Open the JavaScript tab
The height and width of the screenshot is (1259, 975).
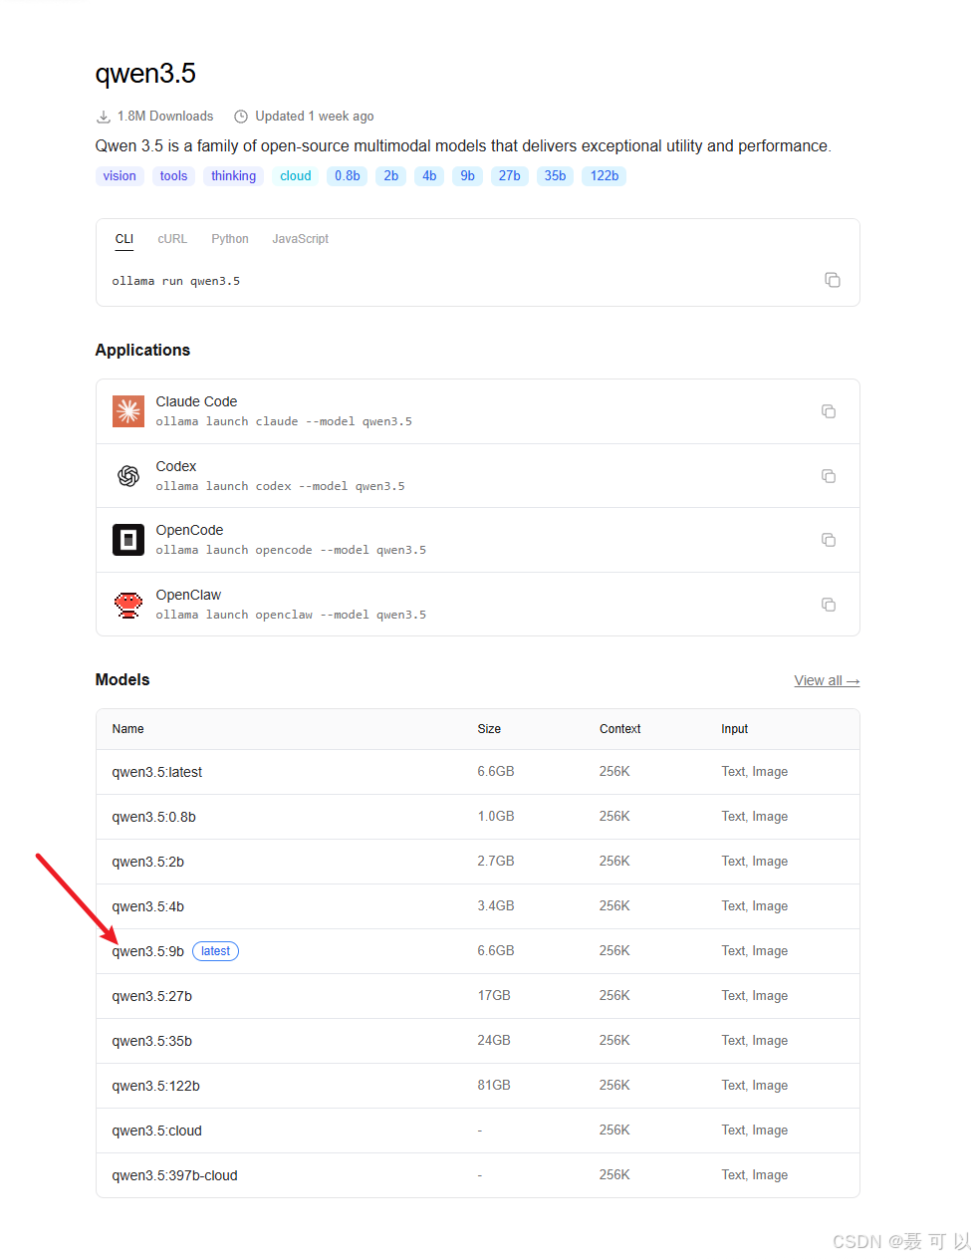(x=301, y=239)
